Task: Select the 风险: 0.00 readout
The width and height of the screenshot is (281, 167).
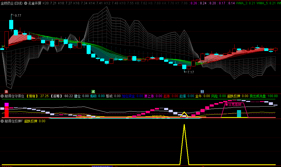Action: coord(219,96)
